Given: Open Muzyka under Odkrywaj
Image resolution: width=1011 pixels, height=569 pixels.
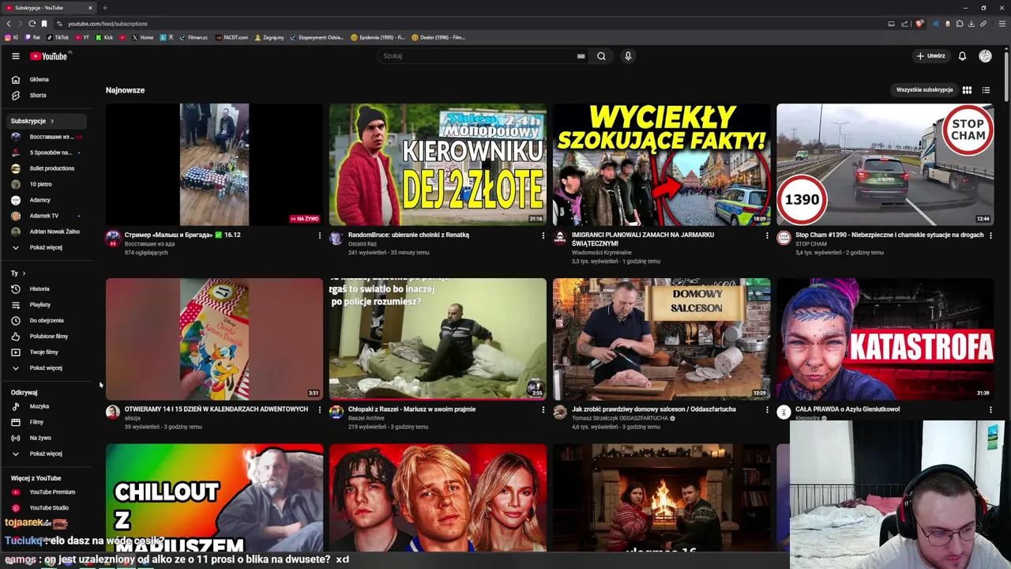Looking at the screenshot, I should tap(45, 406).
